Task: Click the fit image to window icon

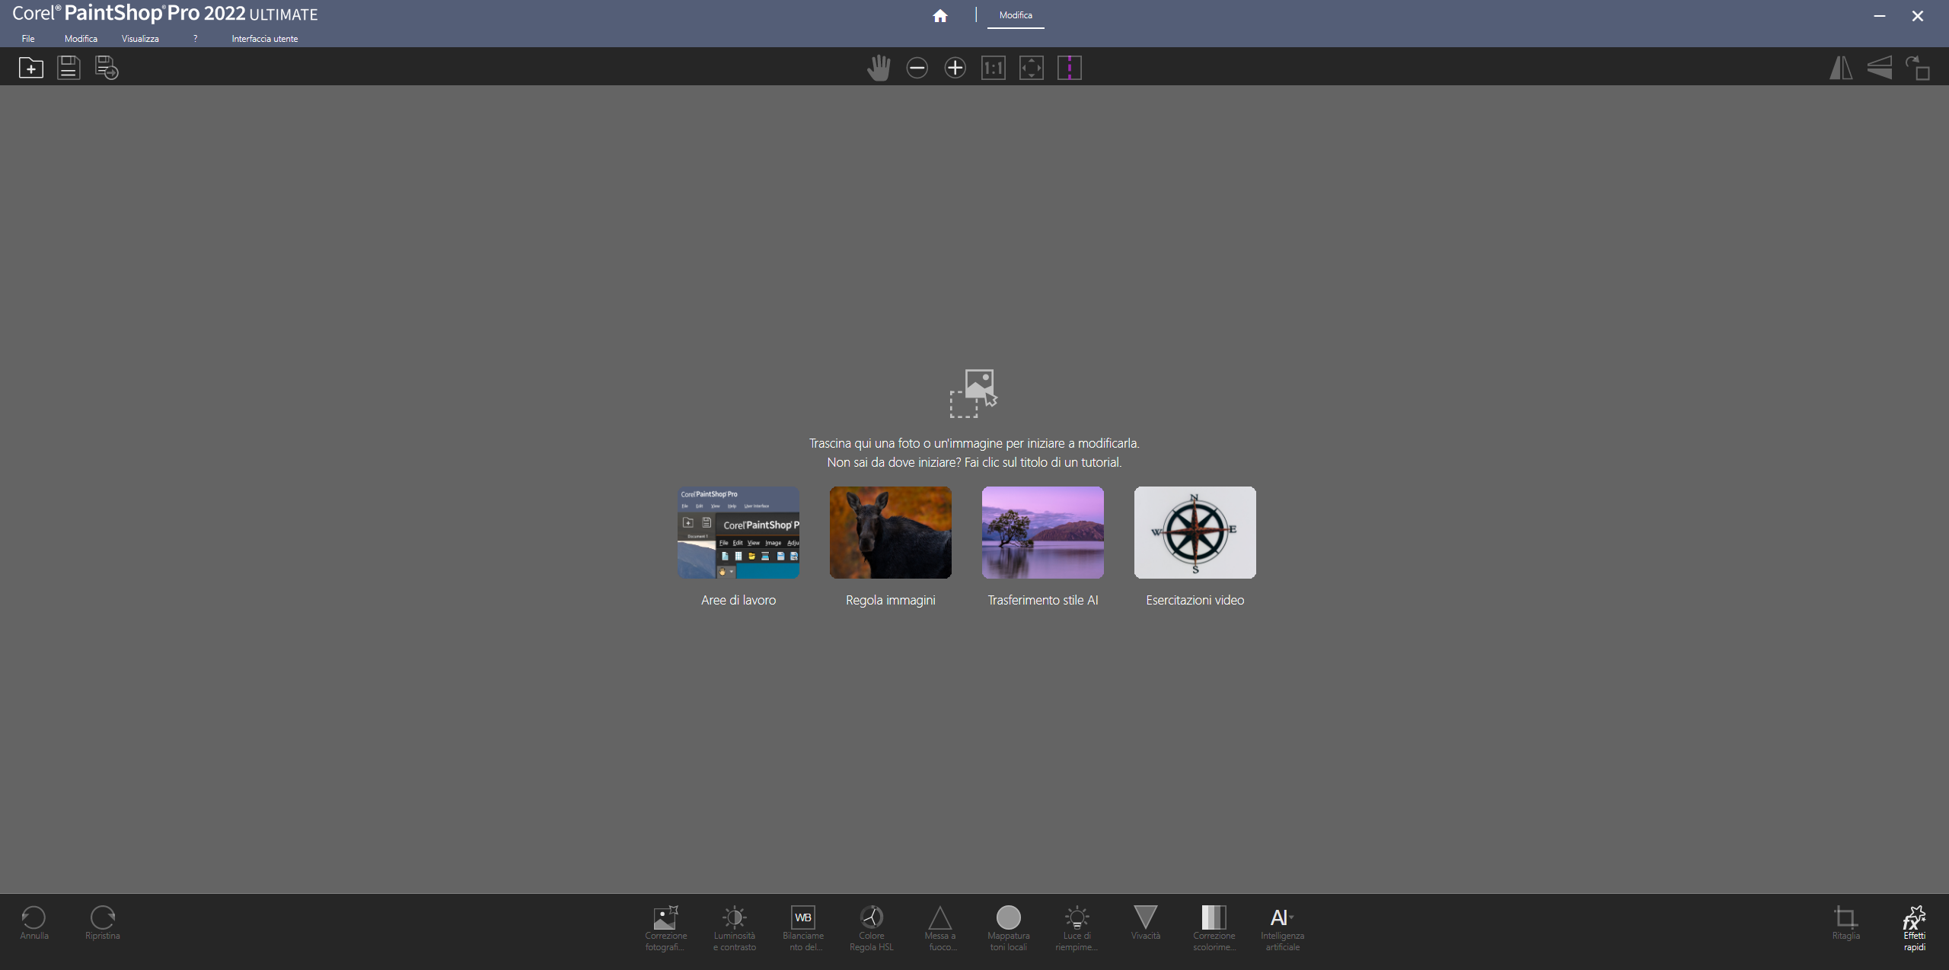Action: [1031, 68]
